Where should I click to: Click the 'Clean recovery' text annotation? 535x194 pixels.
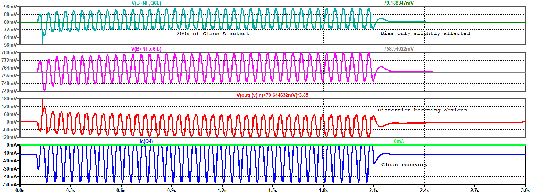click(404, 165)
